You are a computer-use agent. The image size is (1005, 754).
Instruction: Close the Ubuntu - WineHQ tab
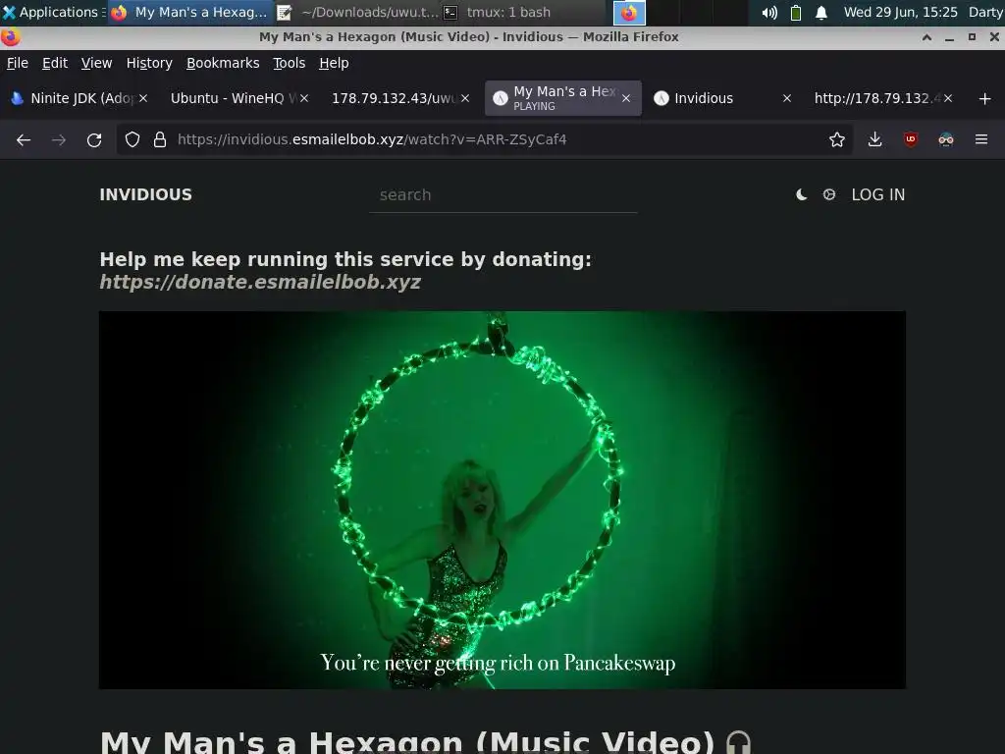click(x=304, y=98)
